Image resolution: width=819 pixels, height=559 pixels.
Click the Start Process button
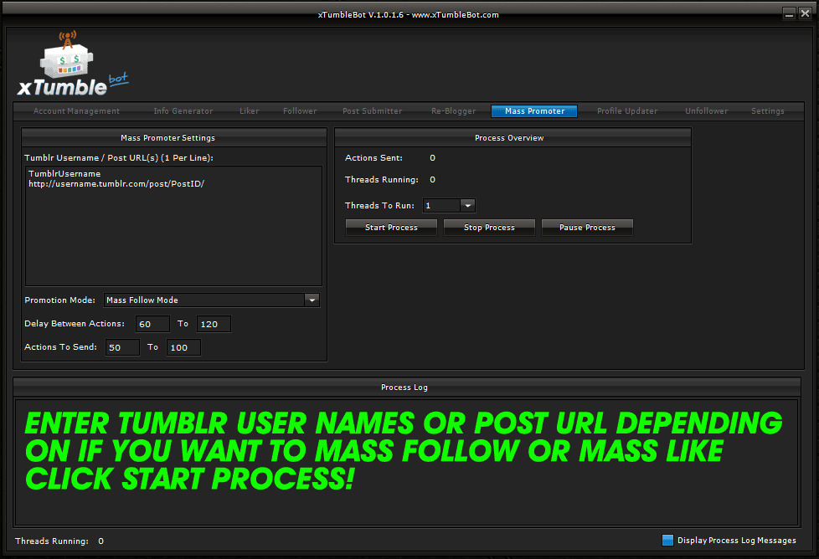(391, 228)
